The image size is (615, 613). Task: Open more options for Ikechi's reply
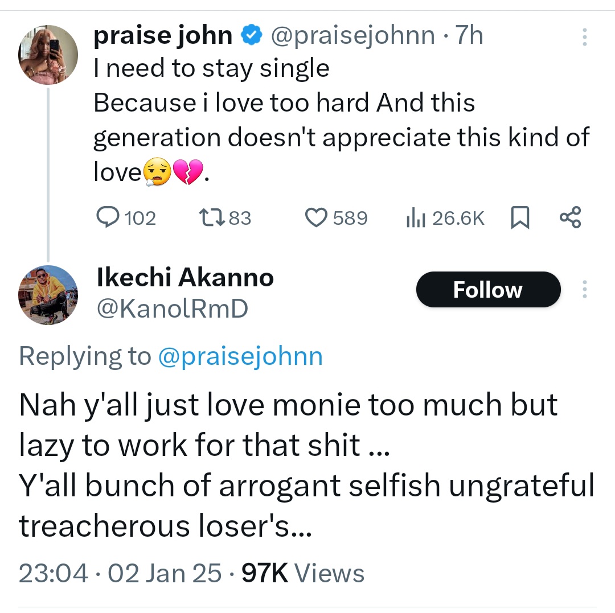coord(584,290)
